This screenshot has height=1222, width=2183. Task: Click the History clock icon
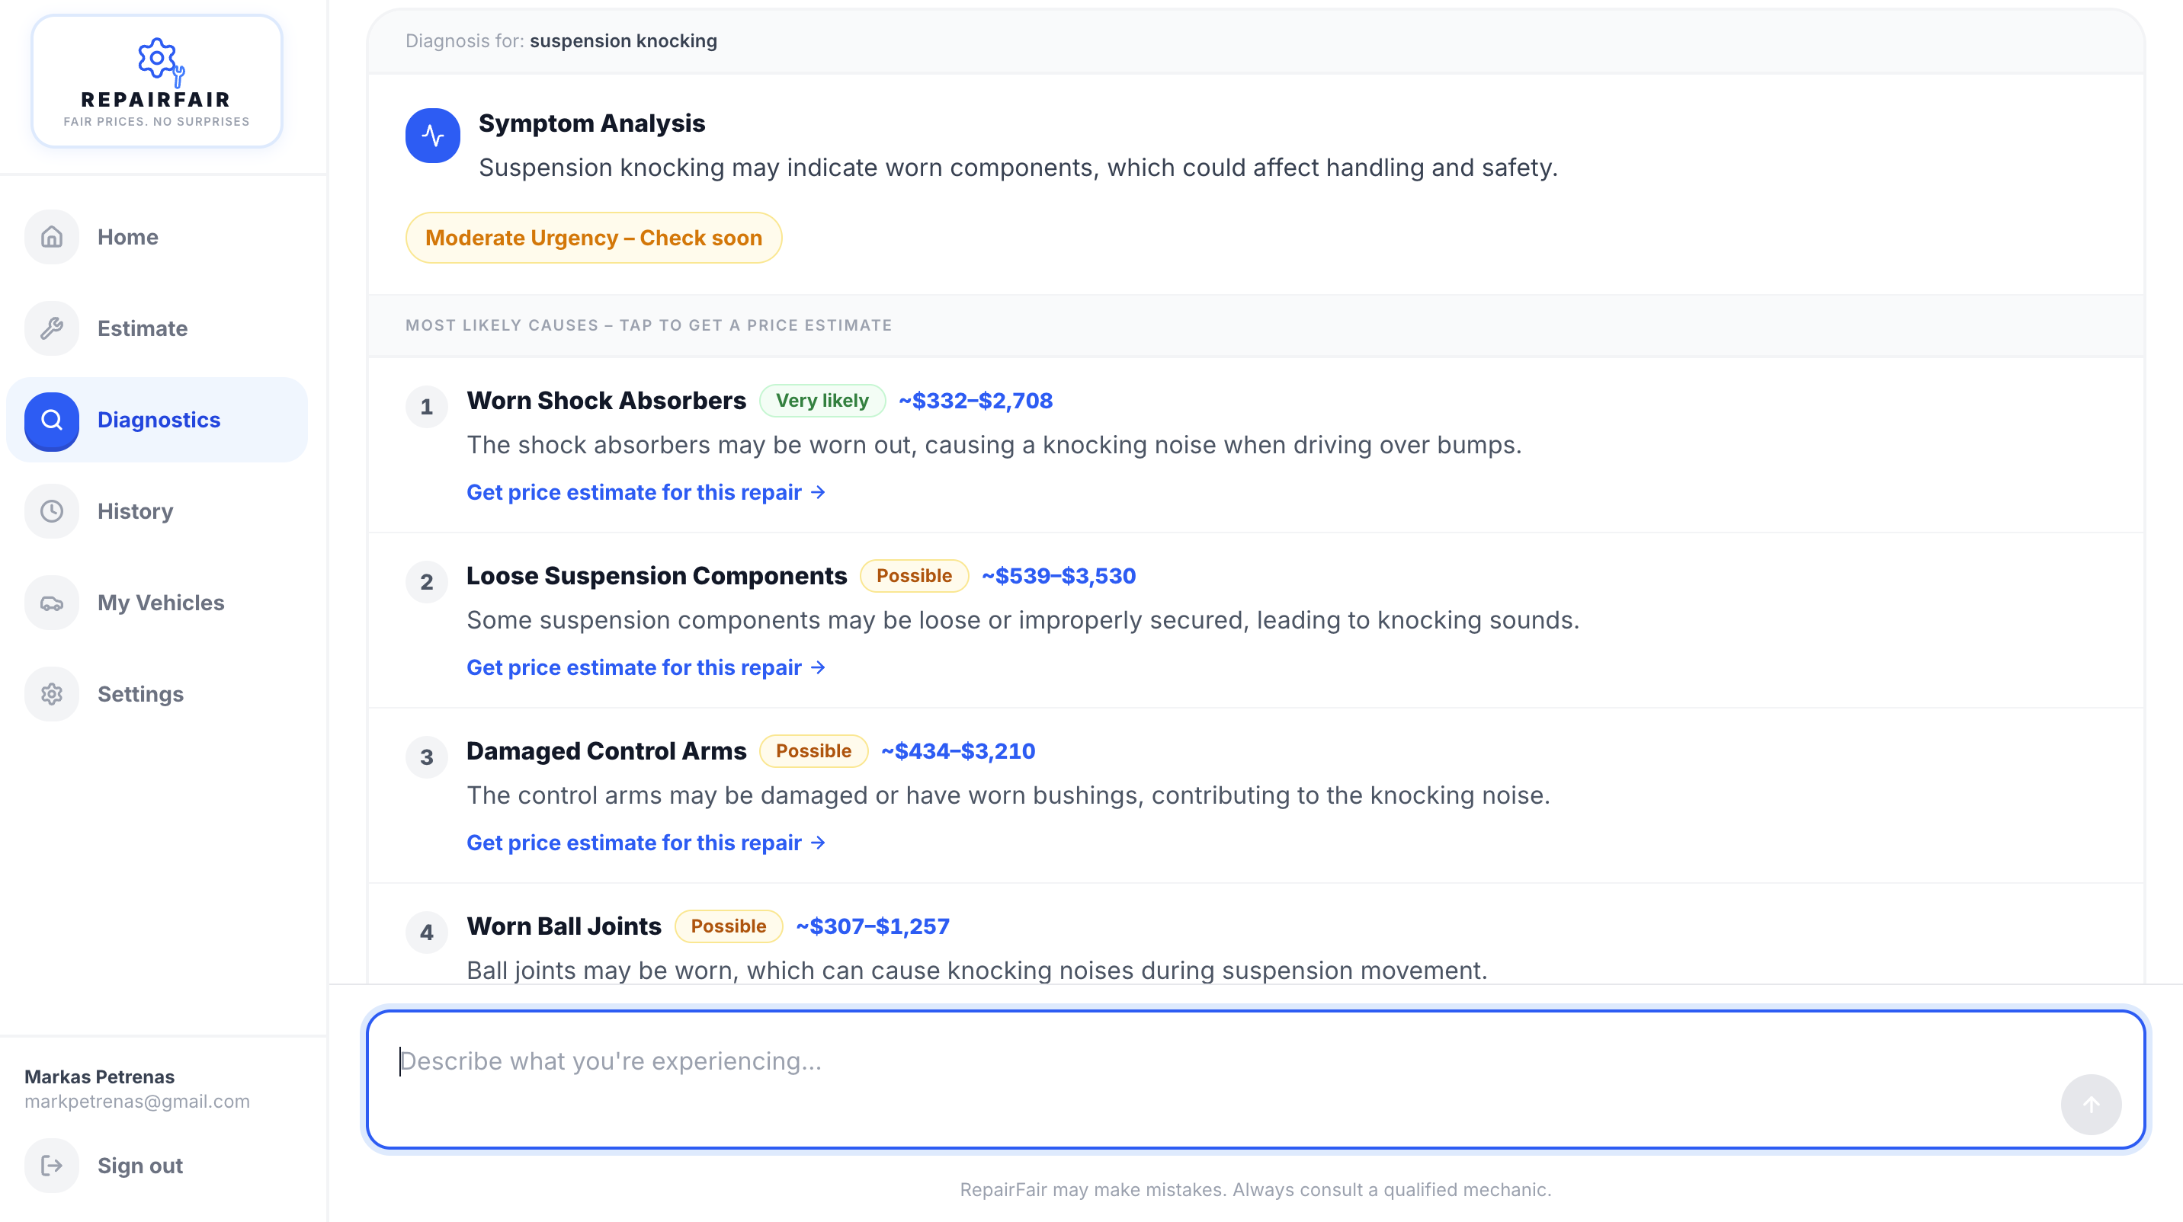pyautogui.click(x=52, y=511)
